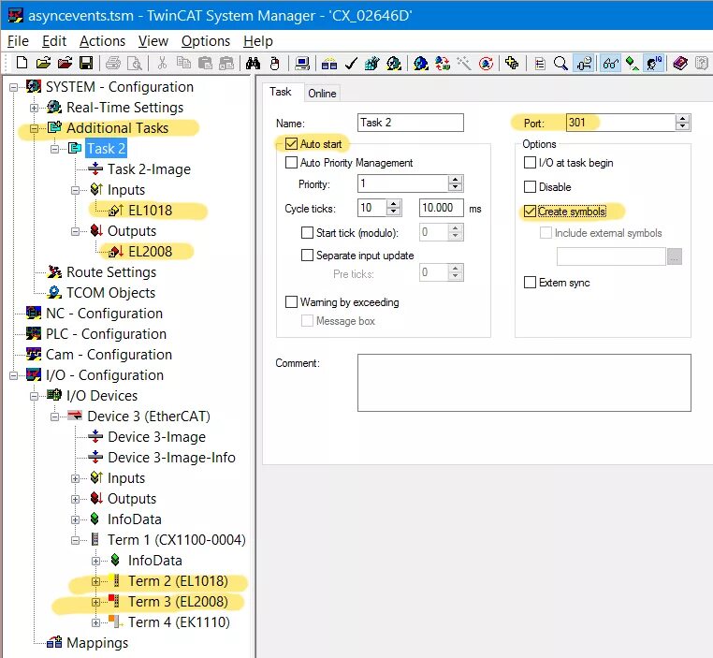The width and height of the screenshot is (713, 658).
Task: Check Start tick (modulo) option
Action: pos(308,232)
